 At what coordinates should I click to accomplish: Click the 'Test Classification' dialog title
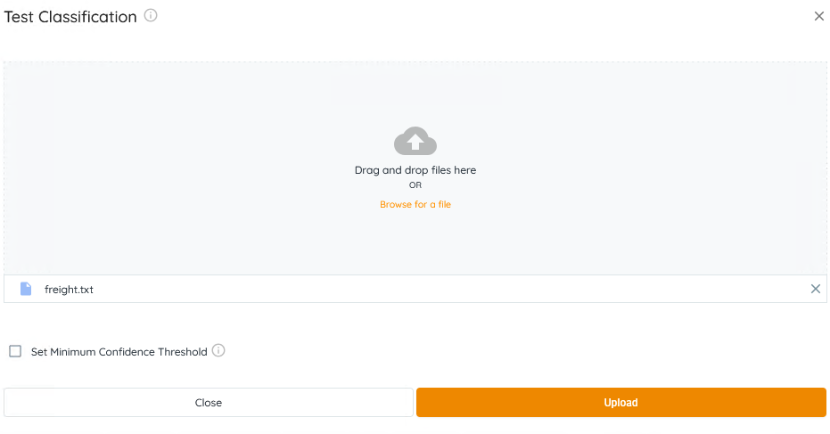coord(71,17)
